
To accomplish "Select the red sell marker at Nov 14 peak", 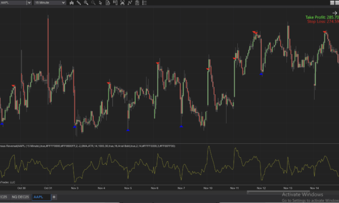I will 324,32.
